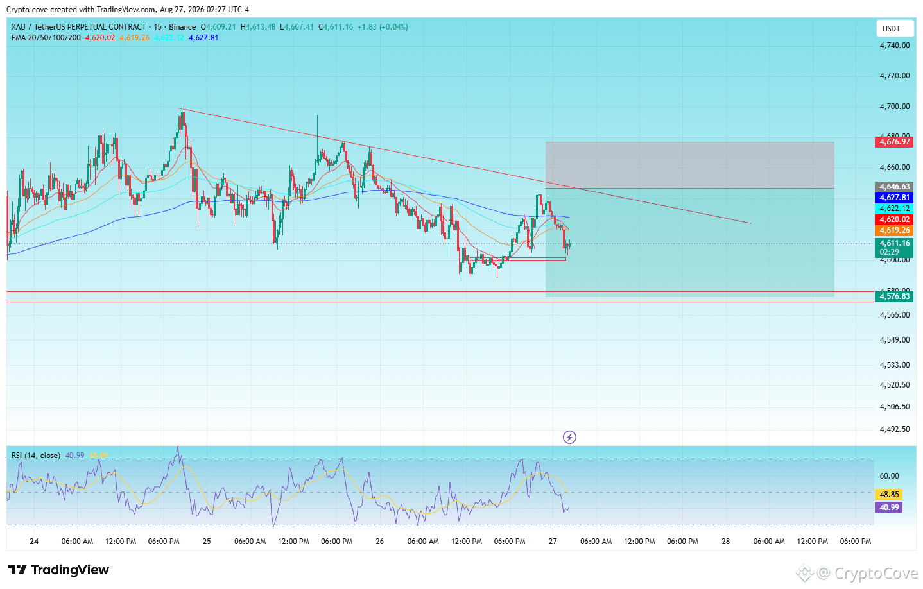Select the XAU / TetherUS PERPETUAL CONTRACT title

(x=79, y=27)
